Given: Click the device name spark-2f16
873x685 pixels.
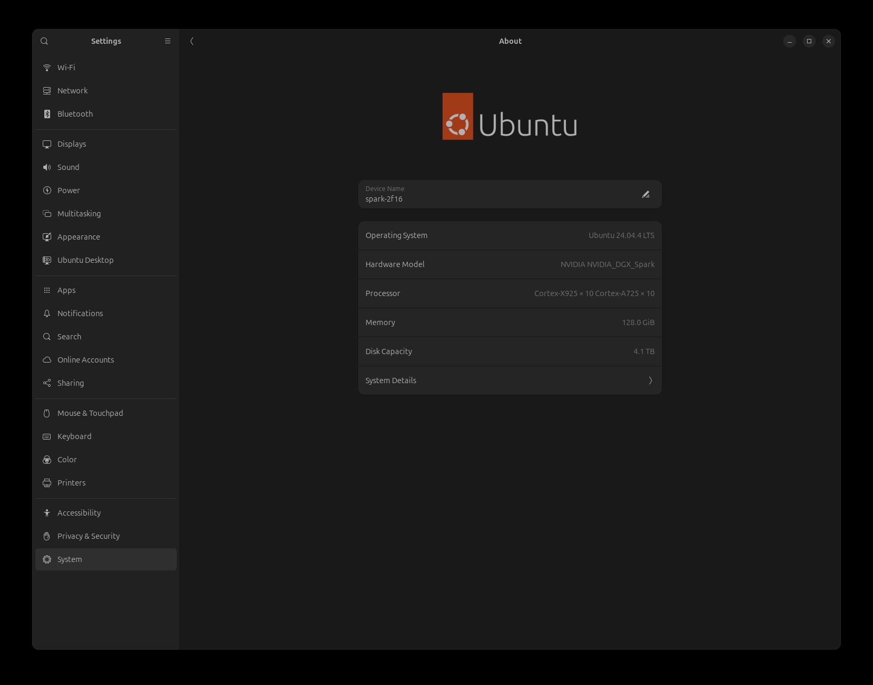Looking at the screenshot, I should [x=384, y=199].
